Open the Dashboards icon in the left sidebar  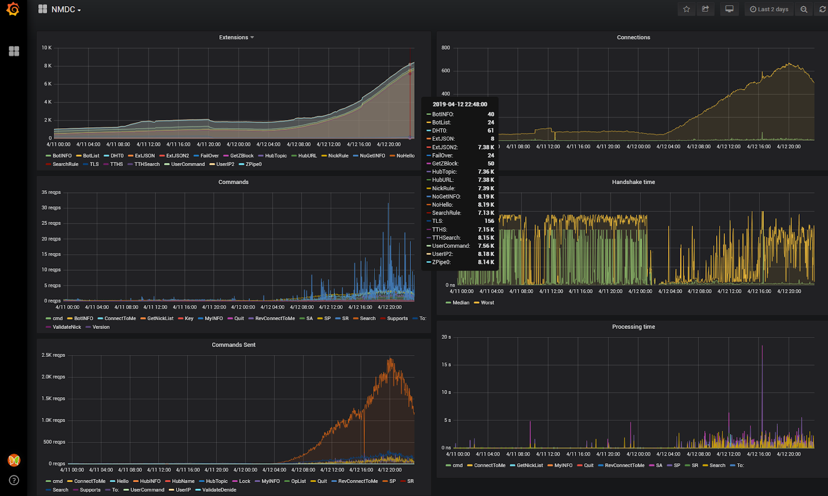pyautogui.click(x=13, y=51)
